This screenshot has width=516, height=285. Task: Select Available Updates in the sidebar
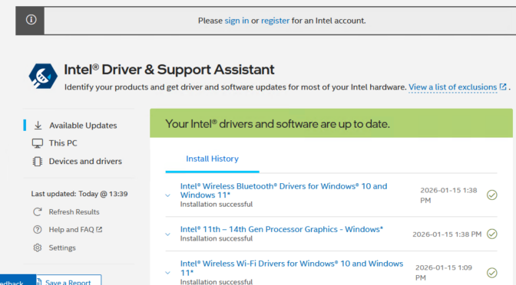click(83, 126)
